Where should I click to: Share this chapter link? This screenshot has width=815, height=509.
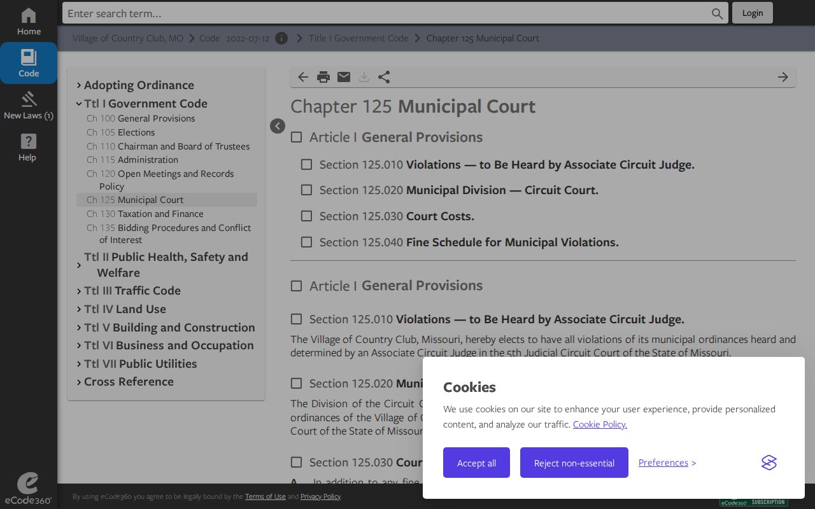point(384,77)
